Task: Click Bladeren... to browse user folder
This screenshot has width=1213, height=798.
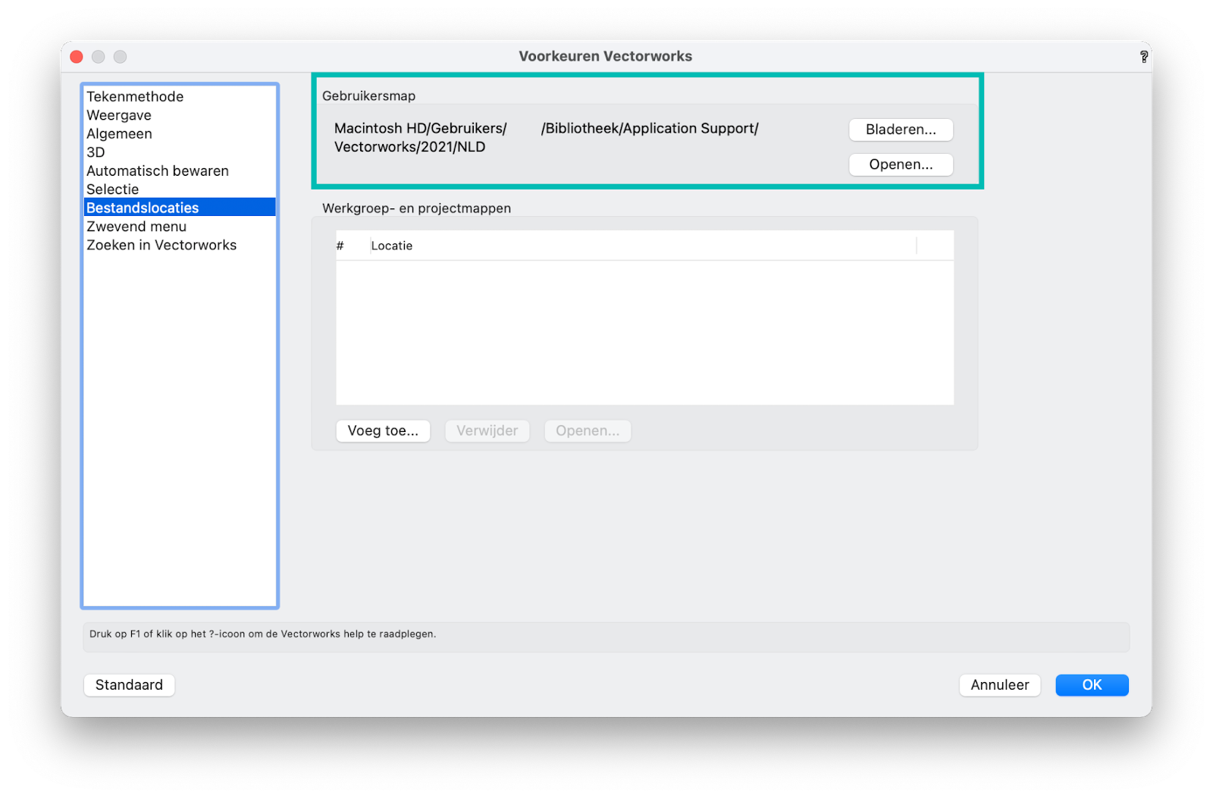Action: pos(901,130)
